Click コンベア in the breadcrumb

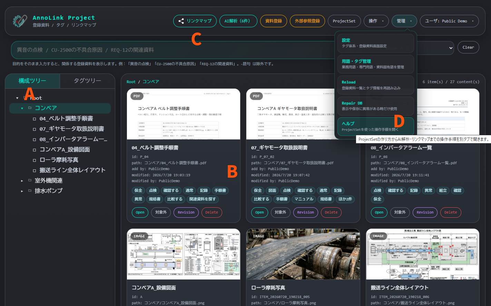click(151, 82)
